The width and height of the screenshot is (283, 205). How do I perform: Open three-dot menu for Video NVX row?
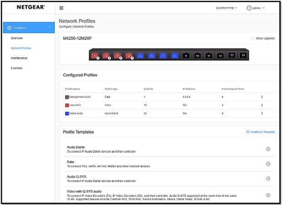[262, 105]
